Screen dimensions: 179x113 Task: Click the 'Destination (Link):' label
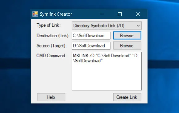tap(53, 36)
